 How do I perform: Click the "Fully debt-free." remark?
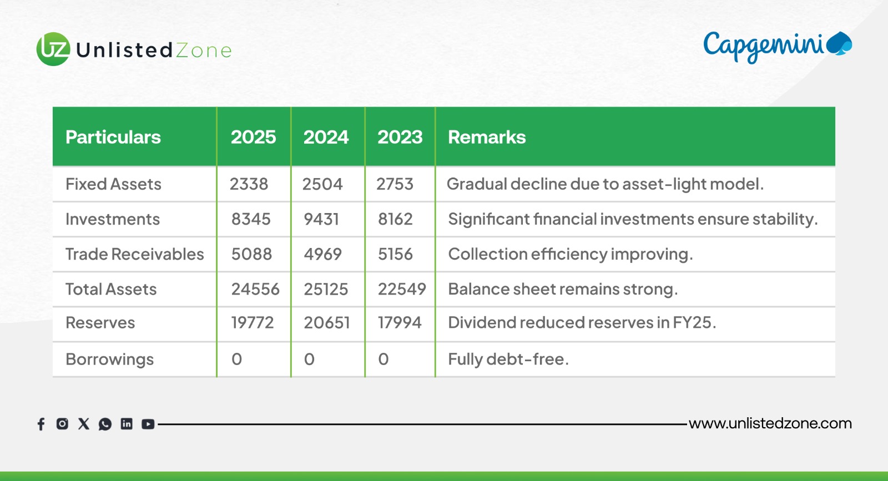508,360
